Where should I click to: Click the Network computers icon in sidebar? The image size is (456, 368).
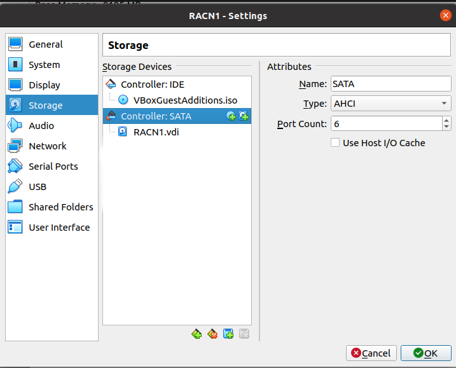(x=15, y=146)
